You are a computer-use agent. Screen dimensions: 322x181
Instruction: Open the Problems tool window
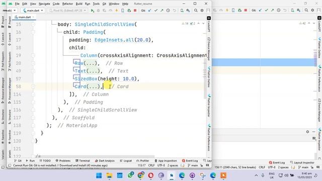click(63, 161)
